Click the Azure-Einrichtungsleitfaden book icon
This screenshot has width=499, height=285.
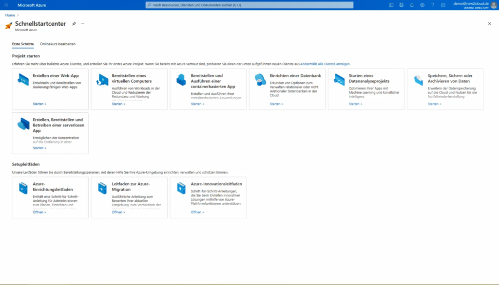[23, 188]
